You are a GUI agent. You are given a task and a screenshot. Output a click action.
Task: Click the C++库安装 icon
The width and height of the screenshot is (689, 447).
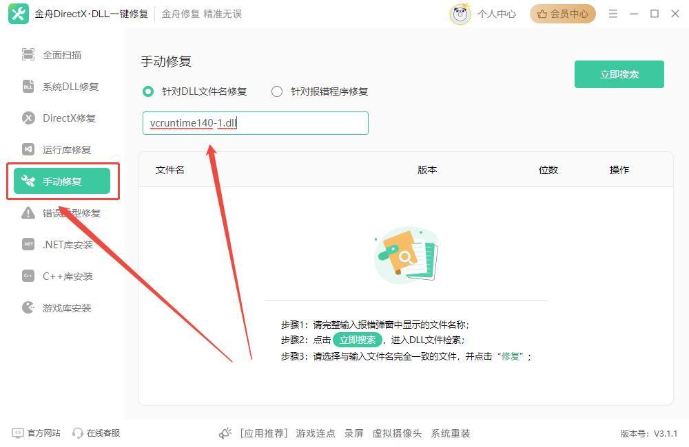pos(28,276)
